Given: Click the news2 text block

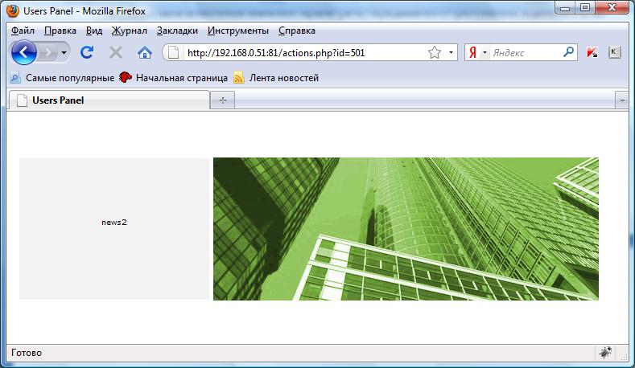Looking at the screenshot, I should (x=114, y=223).
